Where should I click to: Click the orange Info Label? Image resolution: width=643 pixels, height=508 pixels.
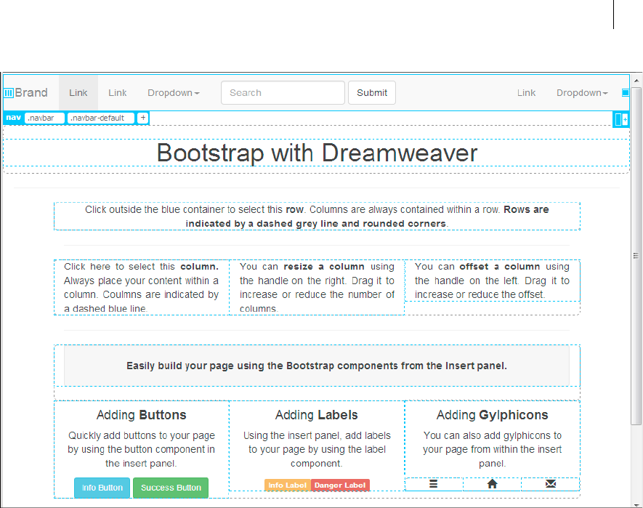coord(286,485)
